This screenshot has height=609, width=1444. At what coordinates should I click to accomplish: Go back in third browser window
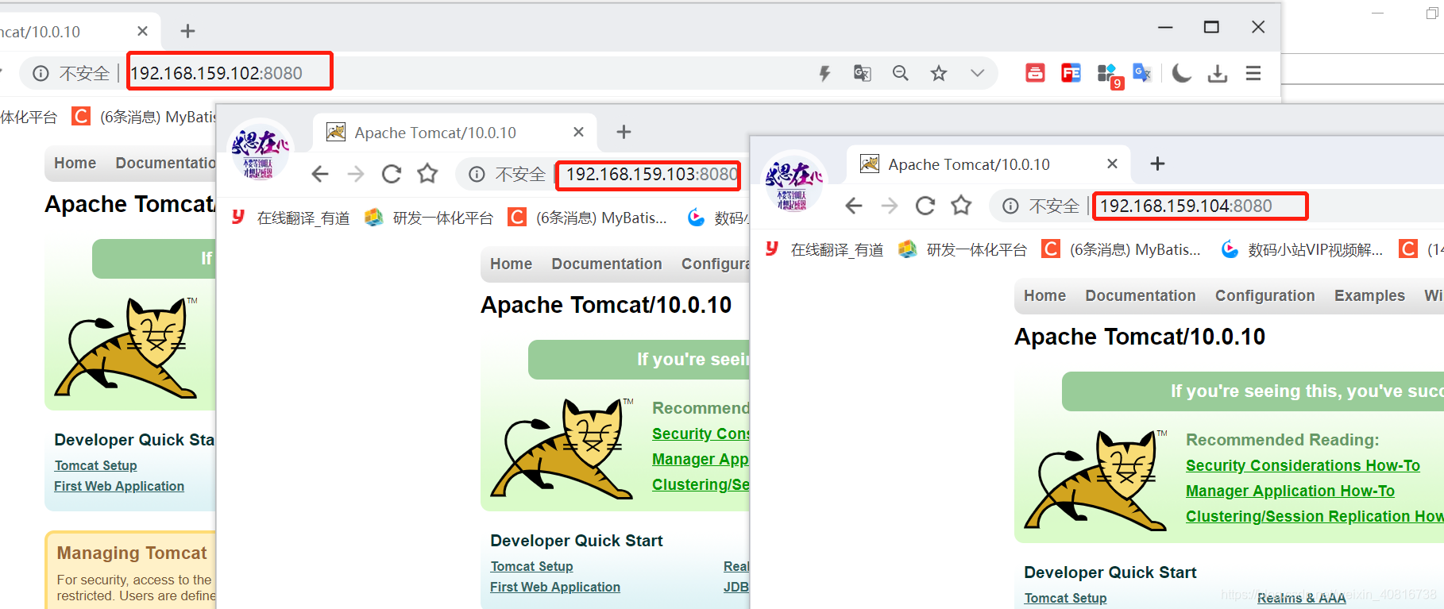(x=853, y=206)
